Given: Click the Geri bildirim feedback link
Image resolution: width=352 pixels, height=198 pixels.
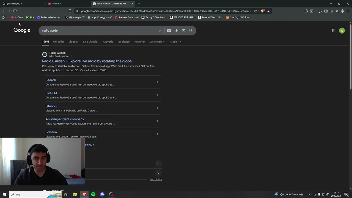Looking at the screenshot, I should pos(156,180).
